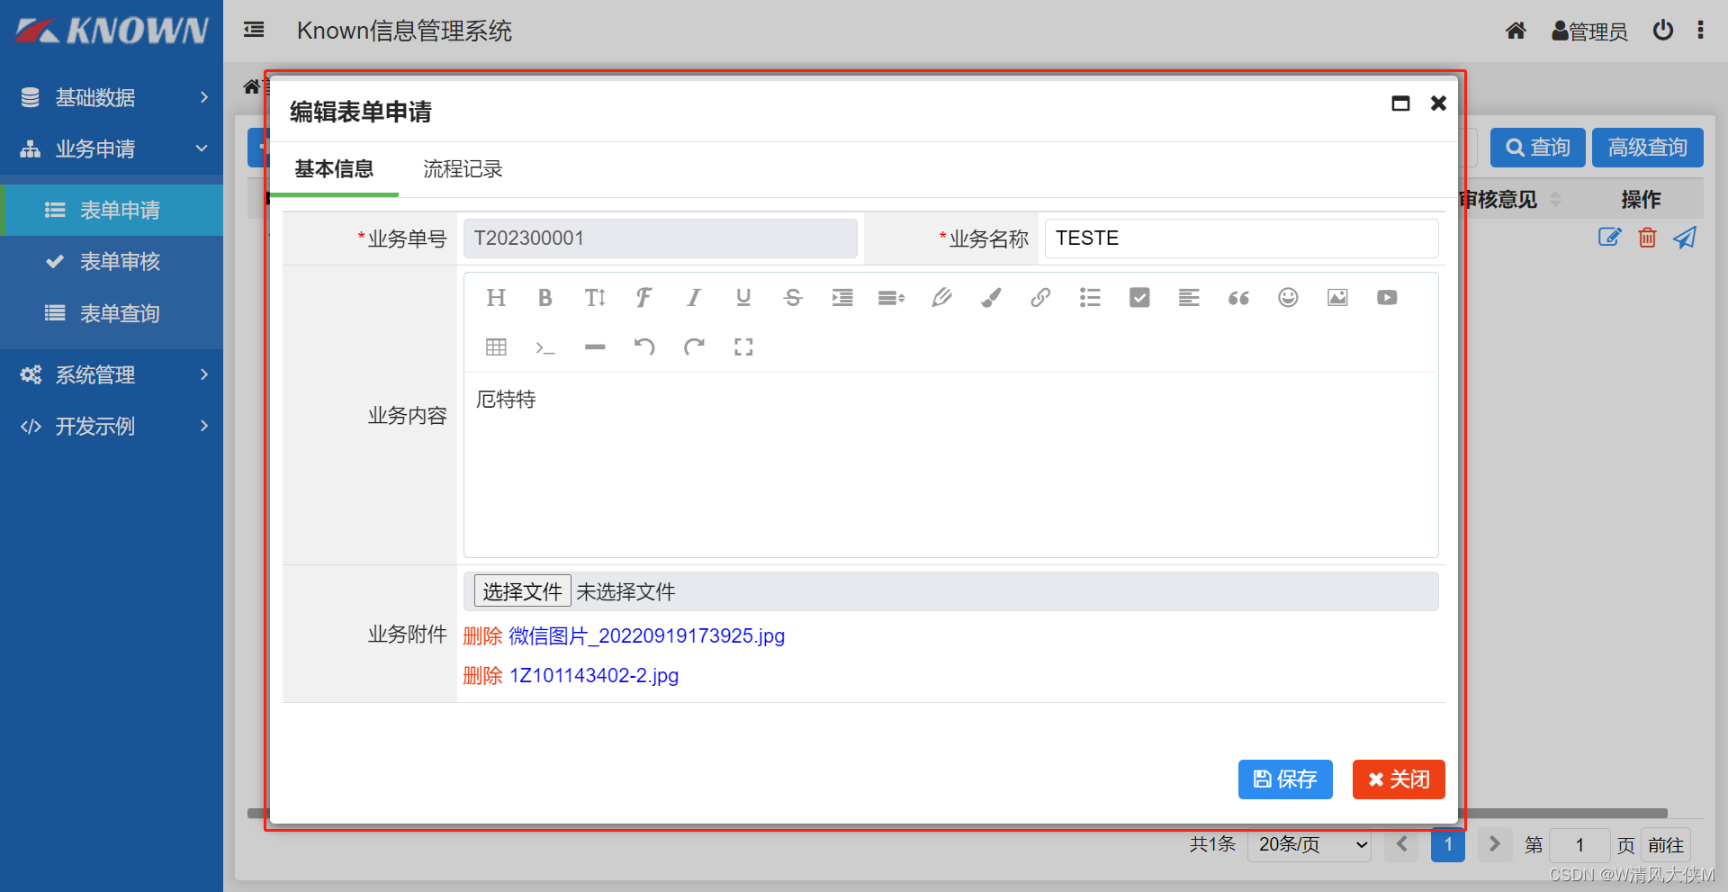Click the 业务名称 input field

[1241, 239]
